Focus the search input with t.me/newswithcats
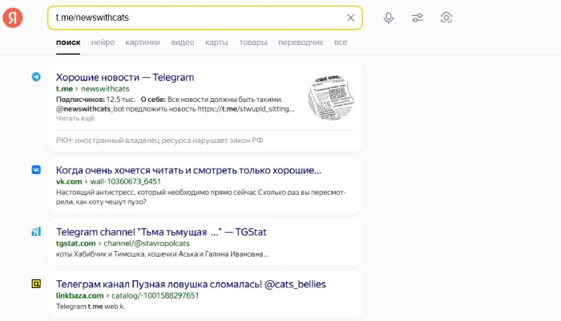Viewport: 561px width, 321px height. (x=192, y=18)
